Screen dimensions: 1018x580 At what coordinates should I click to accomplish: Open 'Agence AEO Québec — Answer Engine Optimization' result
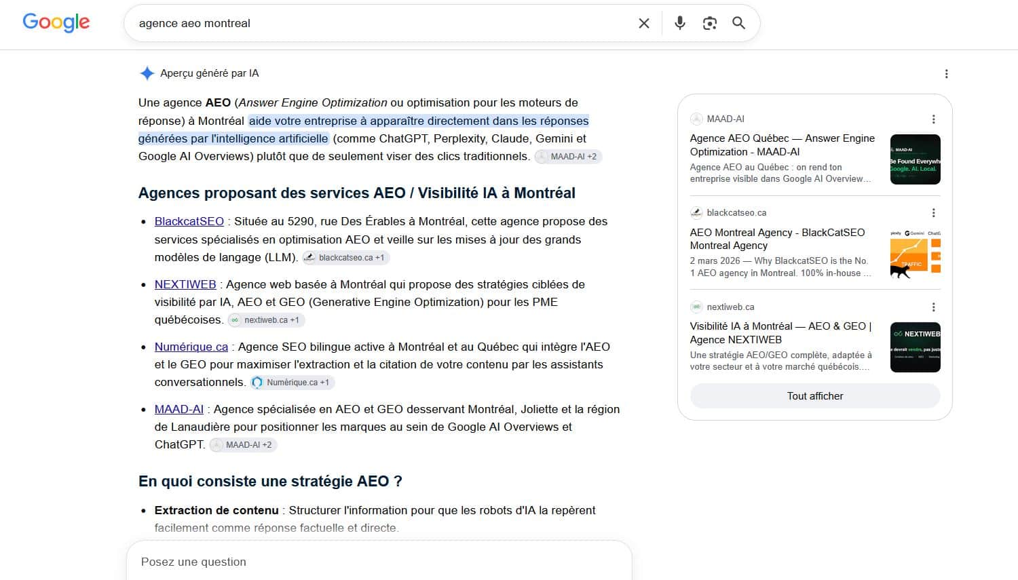click(783, 145)
